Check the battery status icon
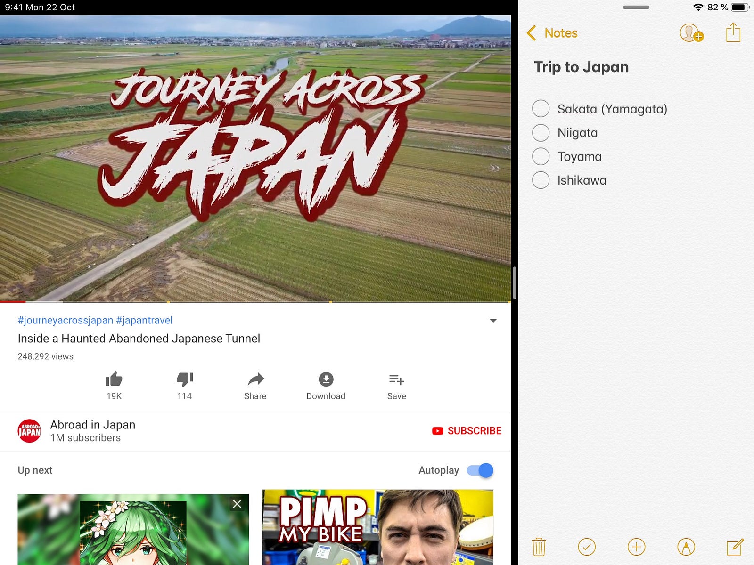 tap(740, 7)
